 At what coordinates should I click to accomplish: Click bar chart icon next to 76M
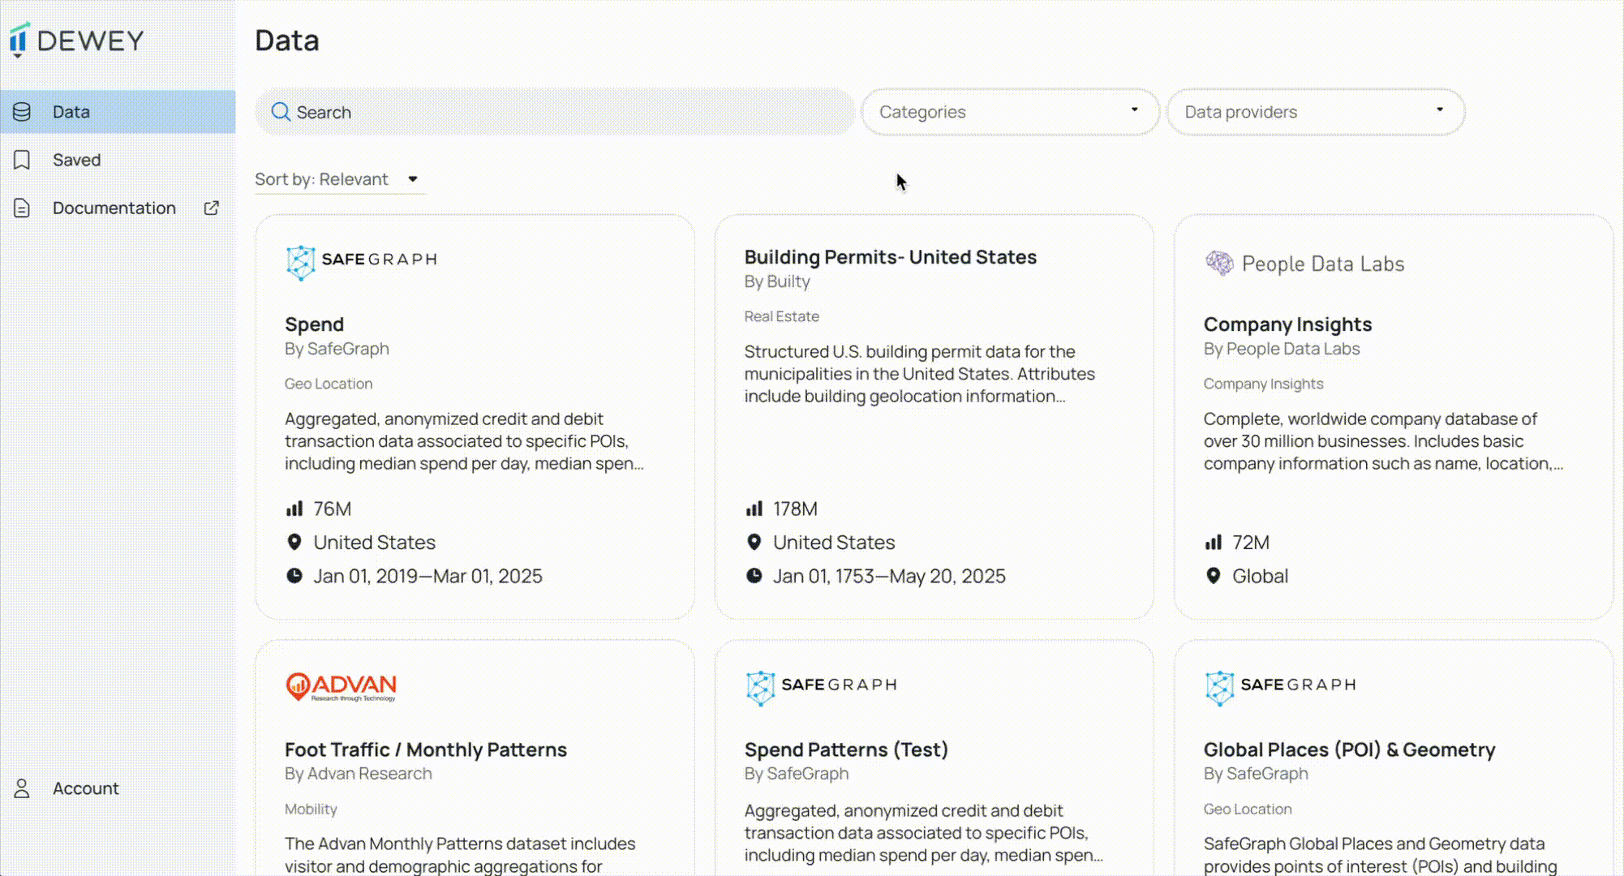294,509
